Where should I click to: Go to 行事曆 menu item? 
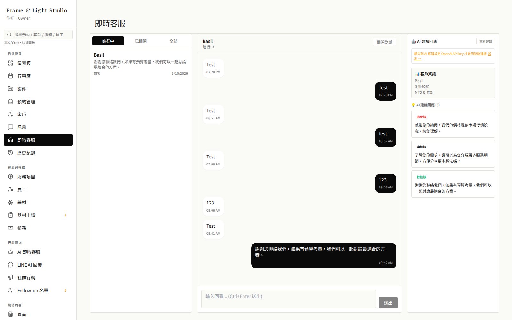pos(38,76)
